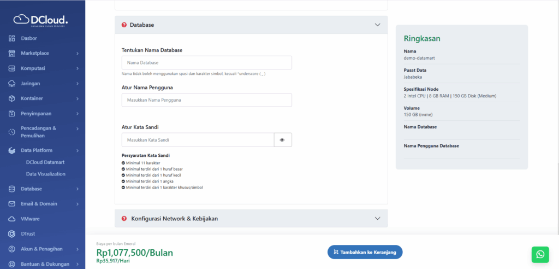
Task: Click the DCloud logo in sidebar
Action: [x=41, y=20]
